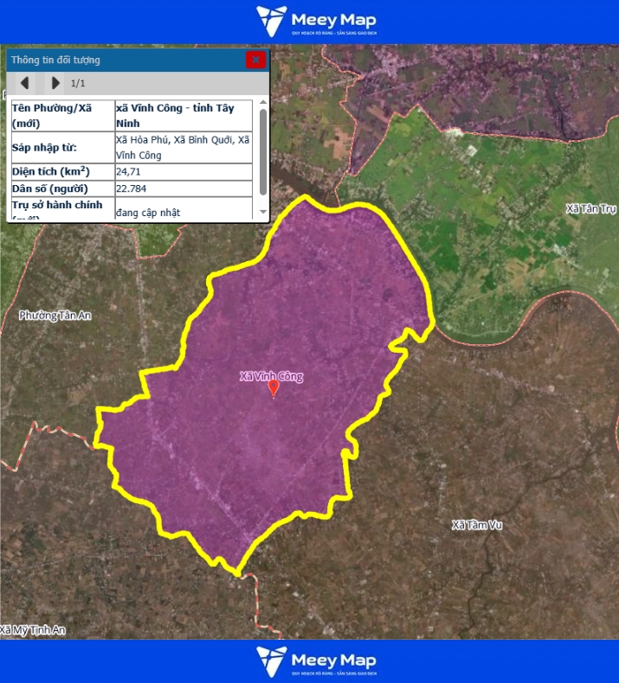
Task: Click the Xã Vĩnh Công map label
Action: click(271, 376)
